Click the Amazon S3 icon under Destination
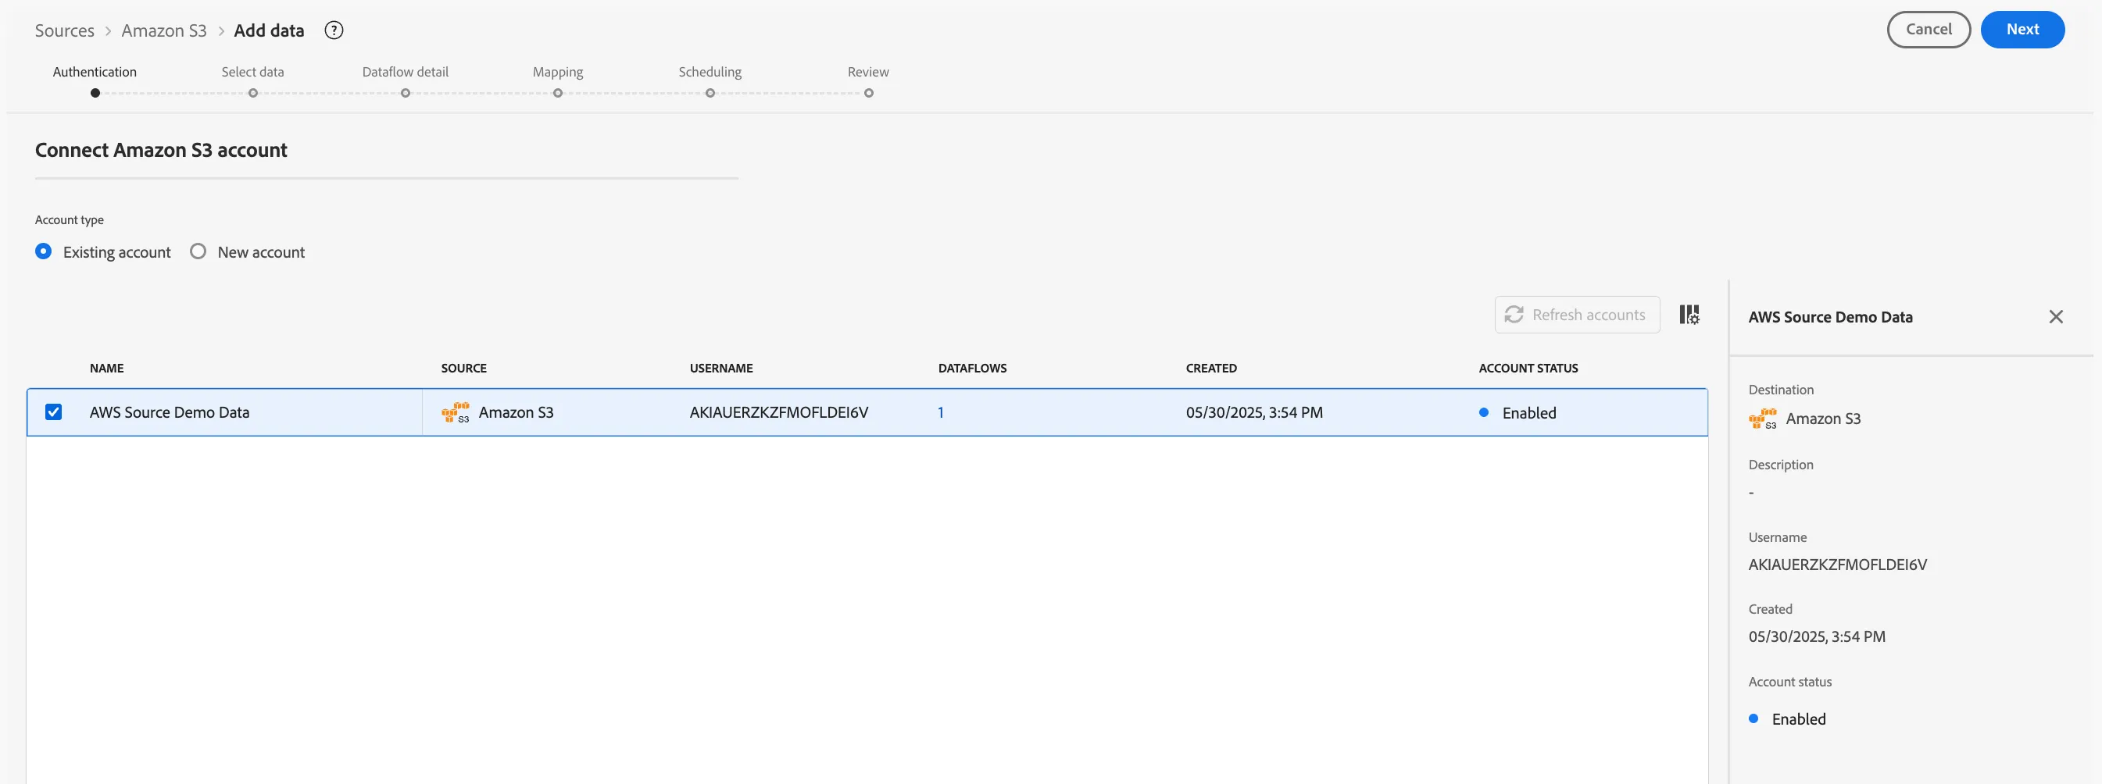Image resolution: width=2102 pixels, height=784 pixels. (x=1763, y=419)
